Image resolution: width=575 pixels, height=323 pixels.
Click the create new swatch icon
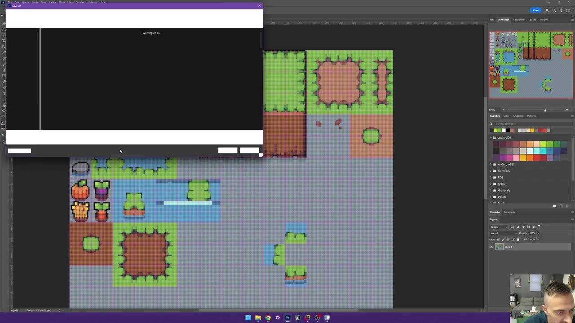(x=561, y=206)
